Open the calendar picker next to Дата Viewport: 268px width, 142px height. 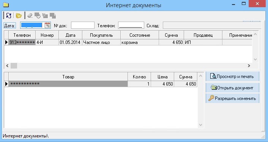(47, 25)
